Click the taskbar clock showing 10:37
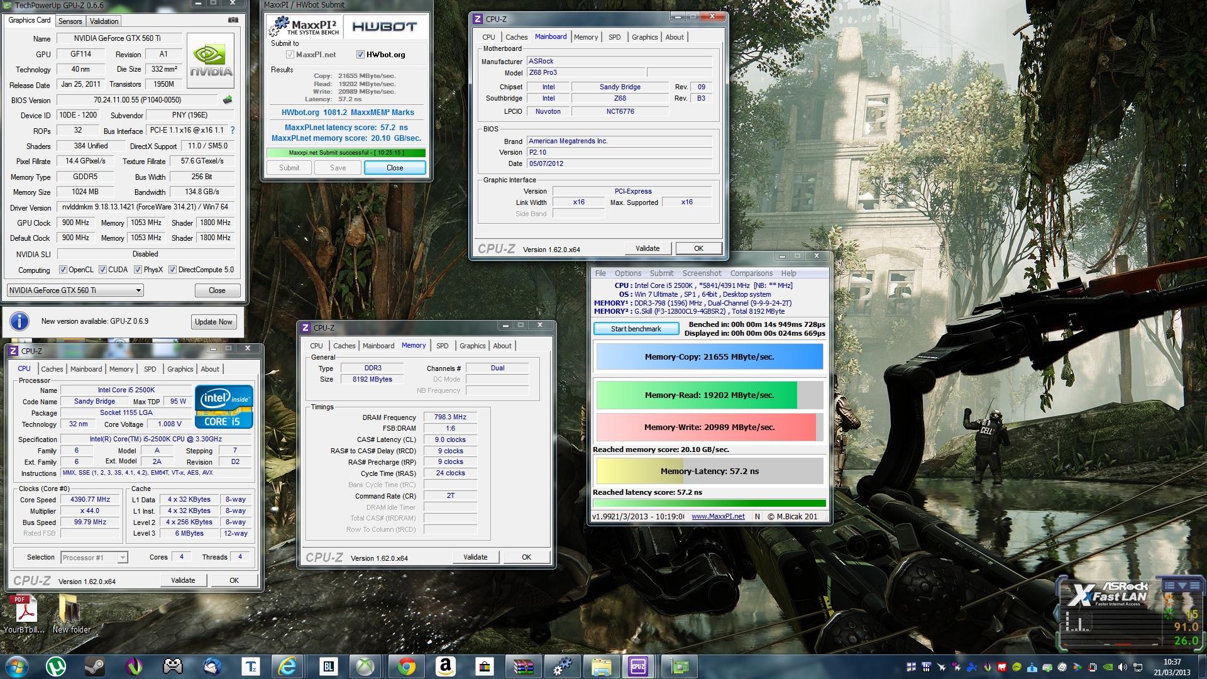 point(1172,667)
